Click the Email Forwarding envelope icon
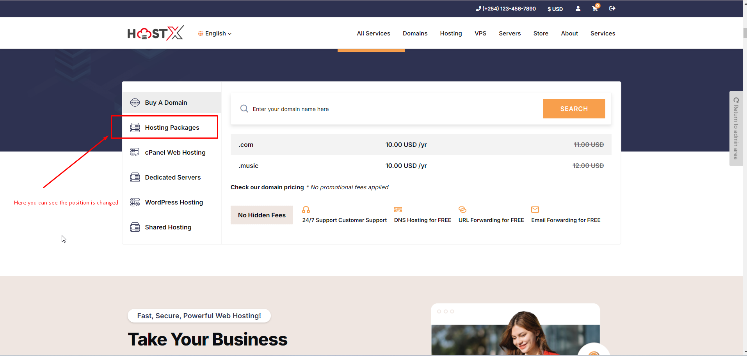Screen dimensions: 747x356 click(x=535, y=210)
